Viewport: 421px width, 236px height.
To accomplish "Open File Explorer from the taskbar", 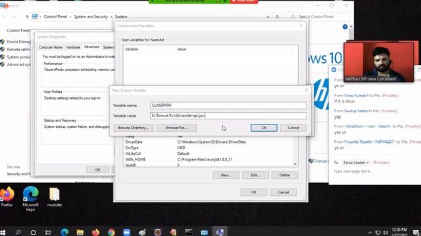I will click(80, 232).
